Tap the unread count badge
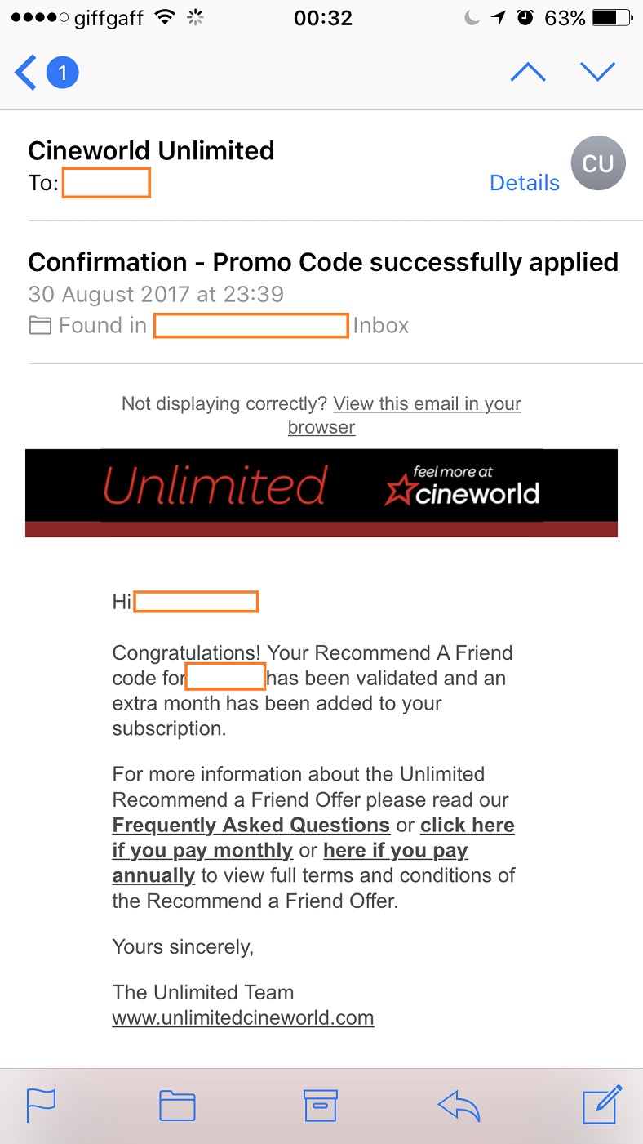This screenshot has width=643, height=1144. coord(61,72)
